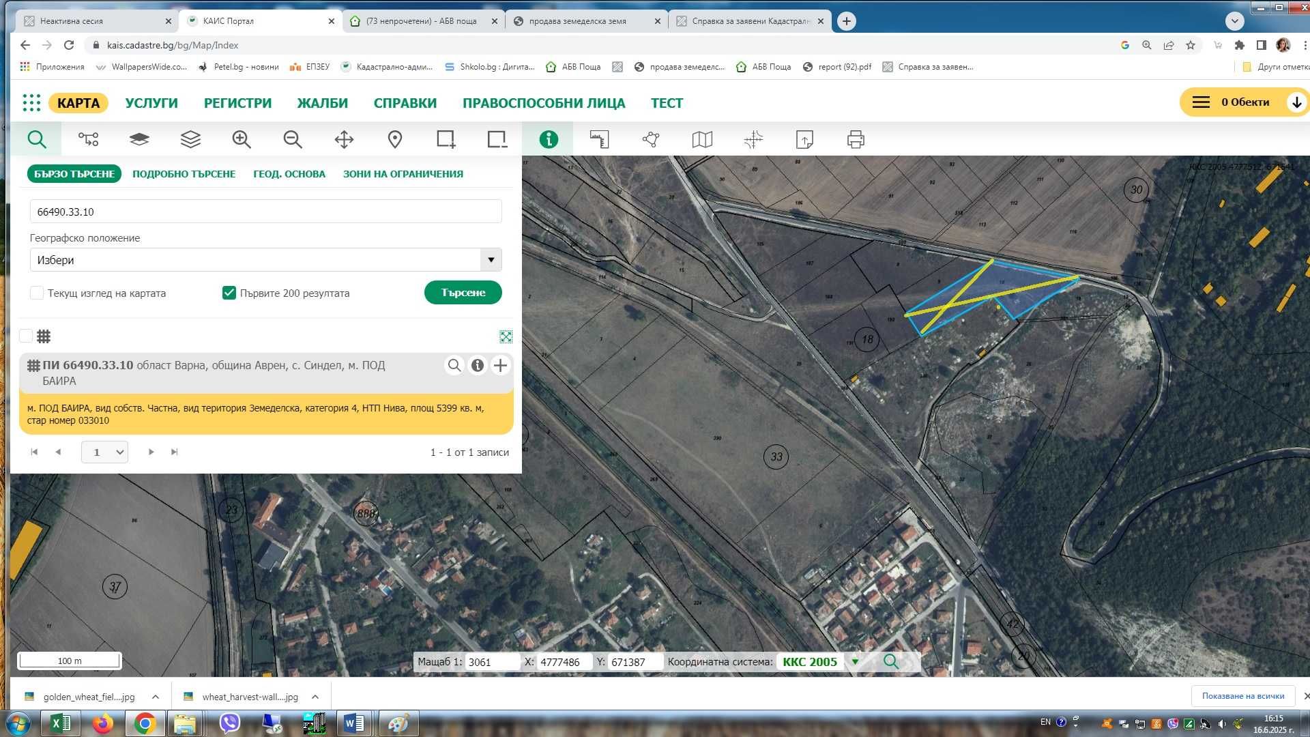Switch to ПОДРОБНО ТЪРСЕНЕ tab
The width and height of the screenshot is (1310, 737).
click(184, 174)
